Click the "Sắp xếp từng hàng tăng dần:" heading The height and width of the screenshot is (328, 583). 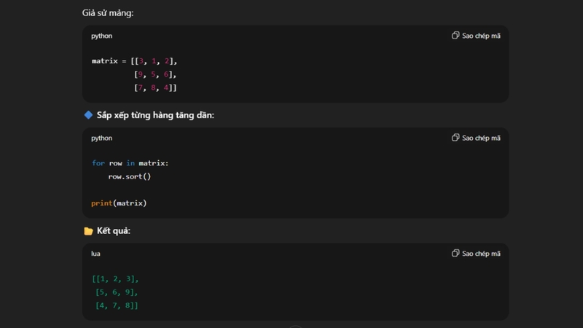point(155,115)
